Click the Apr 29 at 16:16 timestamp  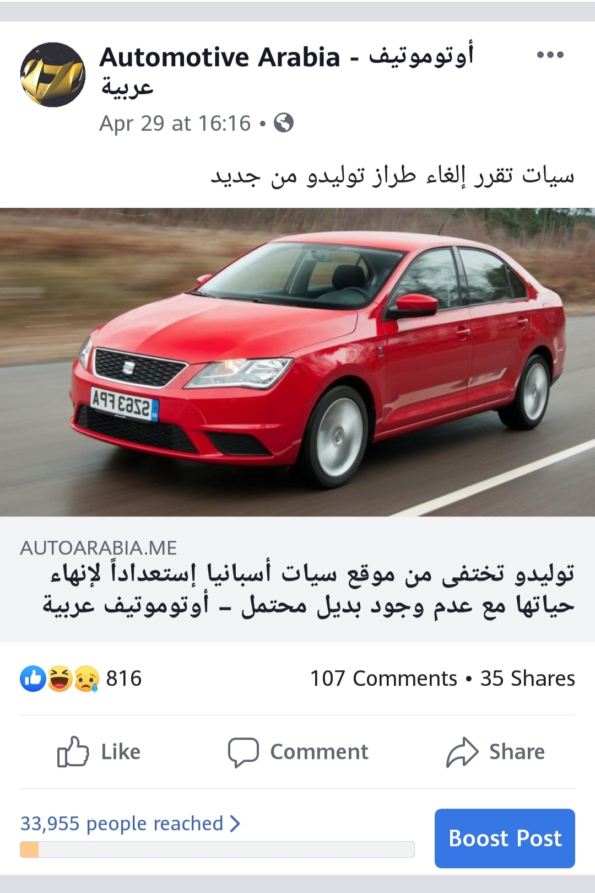(x=175, y=123)
